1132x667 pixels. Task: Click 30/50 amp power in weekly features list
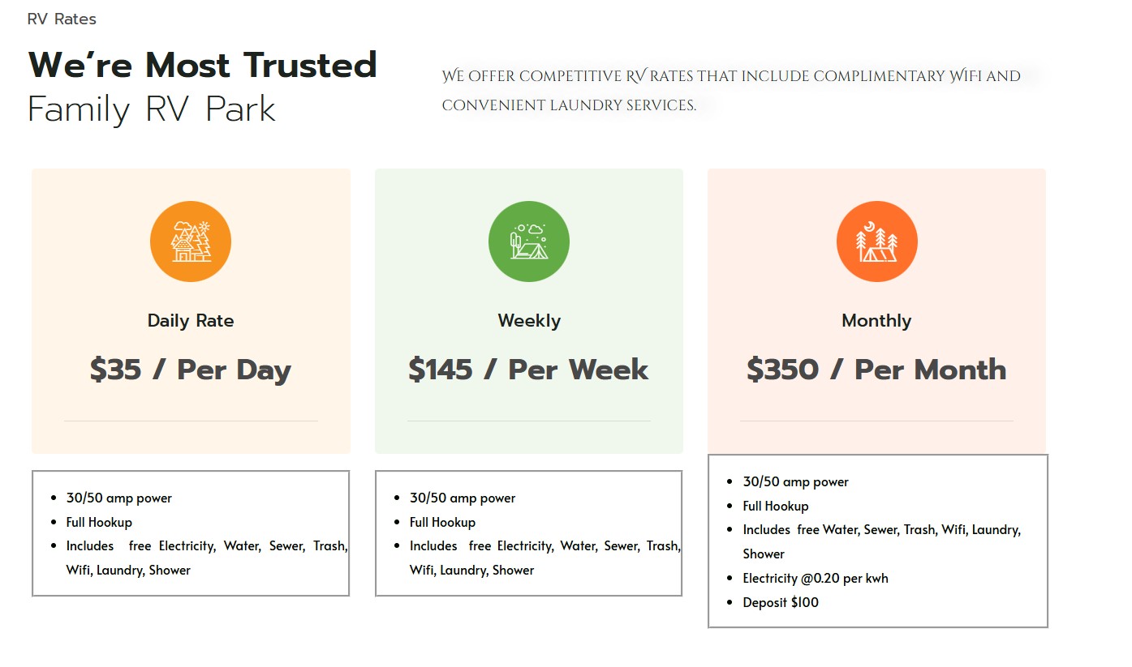click(x=463, y=498)
